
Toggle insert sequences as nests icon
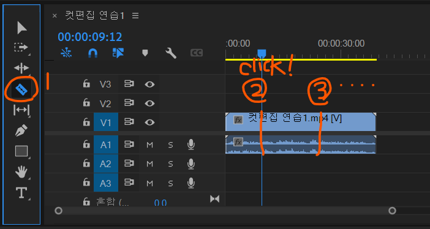[x=66, y=53]
